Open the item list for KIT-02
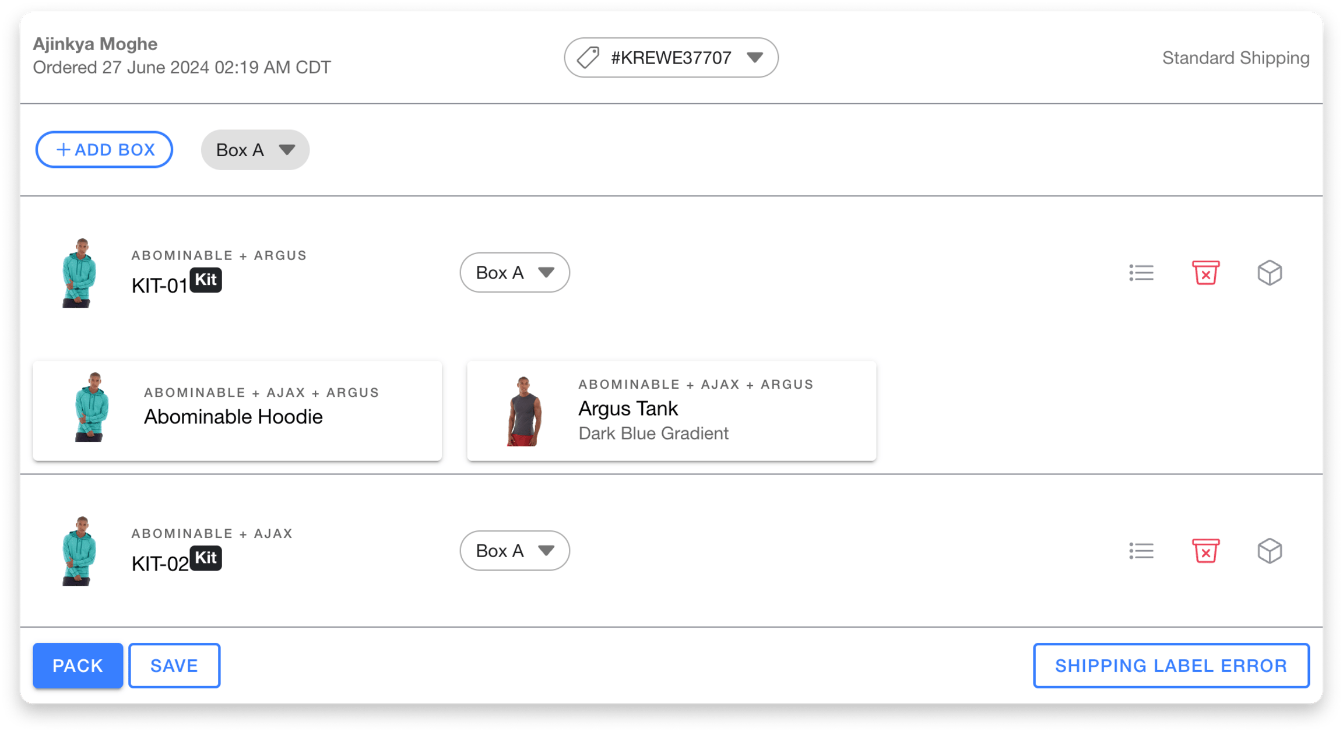This screenshot has height=732, width=1343. (x=1141, y=550)
